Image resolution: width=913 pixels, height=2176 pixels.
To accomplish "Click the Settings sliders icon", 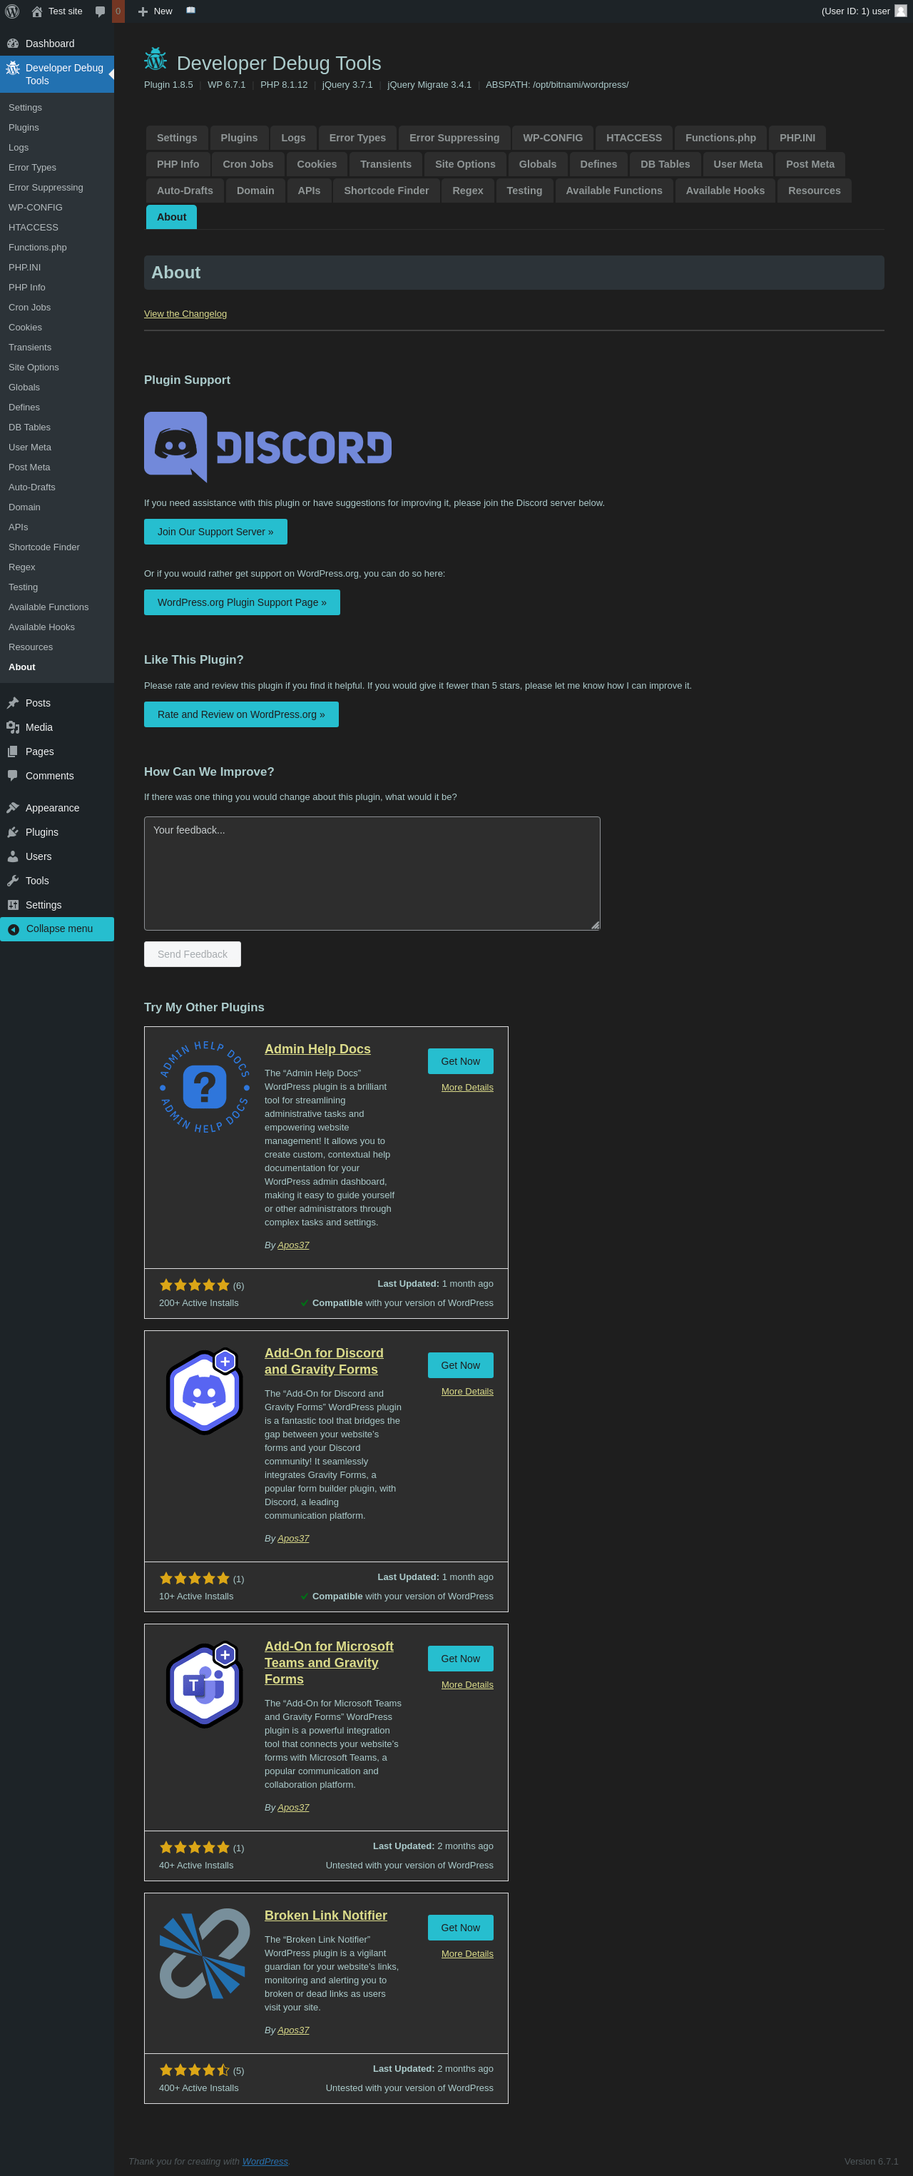I will pos(13,905).
